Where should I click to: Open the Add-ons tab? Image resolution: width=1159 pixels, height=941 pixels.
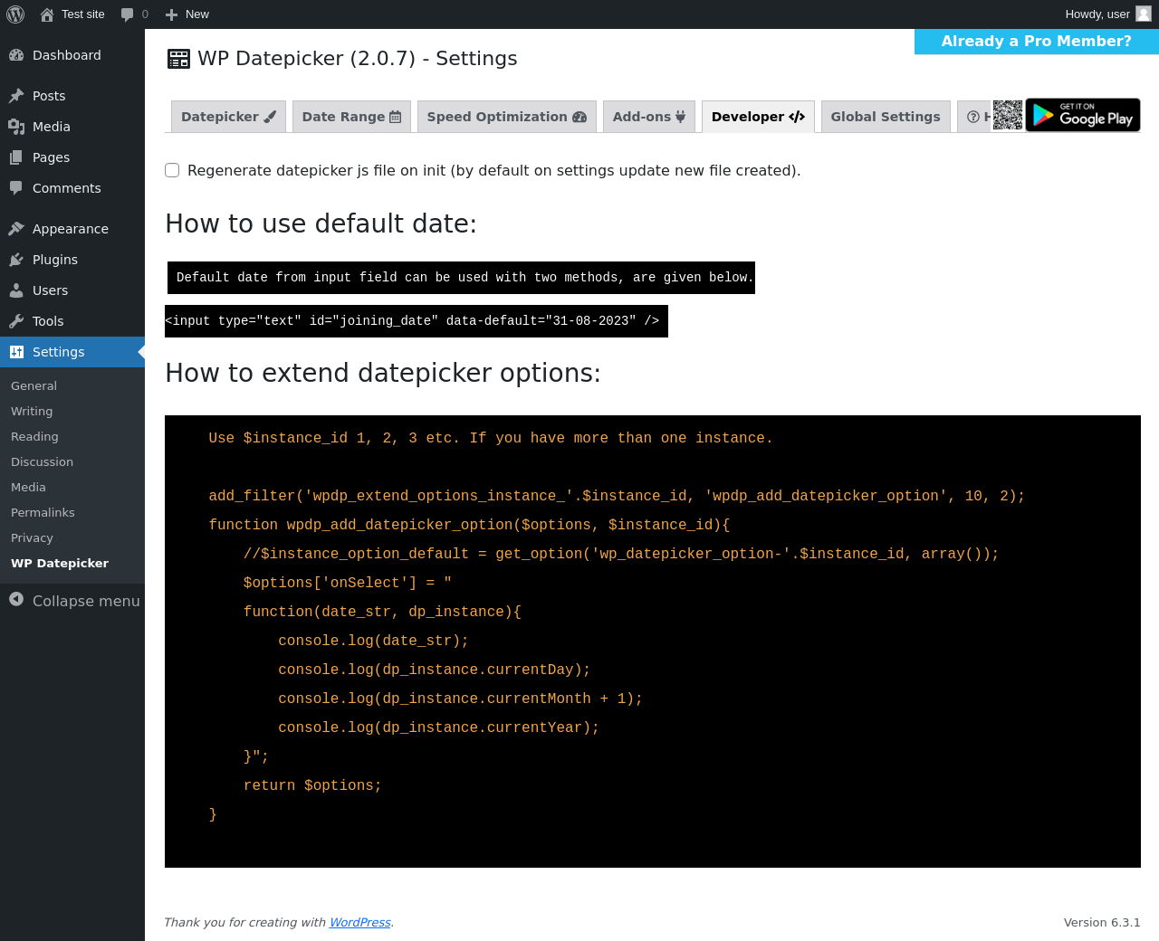tap(648, 117)
